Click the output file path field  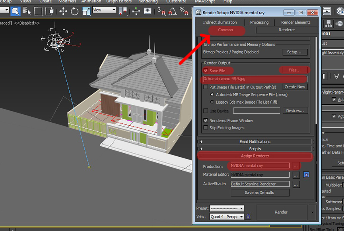(255, 79)
